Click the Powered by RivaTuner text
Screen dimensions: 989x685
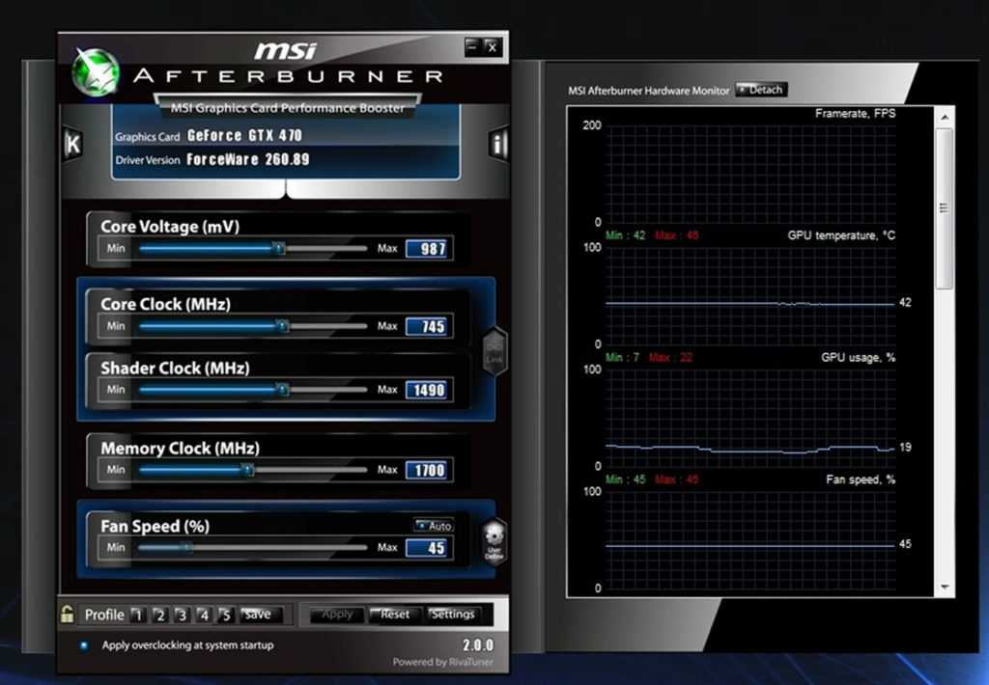click(x=442, y=662)
